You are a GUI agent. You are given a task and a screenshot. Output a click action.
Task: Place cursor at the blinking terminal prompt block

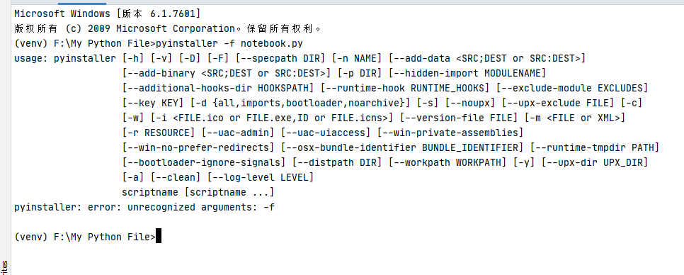coord(159,236)
